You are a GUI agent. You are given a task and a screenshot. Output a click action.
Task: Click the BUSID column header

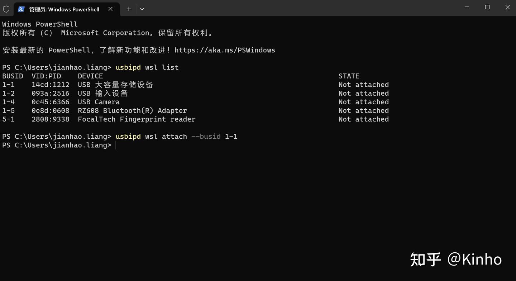coord(13,76)
